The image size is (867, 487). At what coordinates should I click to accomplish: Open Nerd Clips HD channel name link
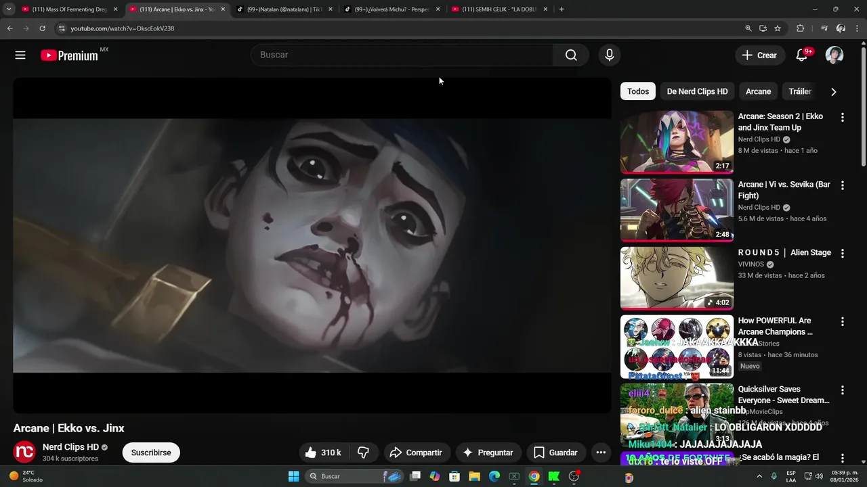(70, 447)
